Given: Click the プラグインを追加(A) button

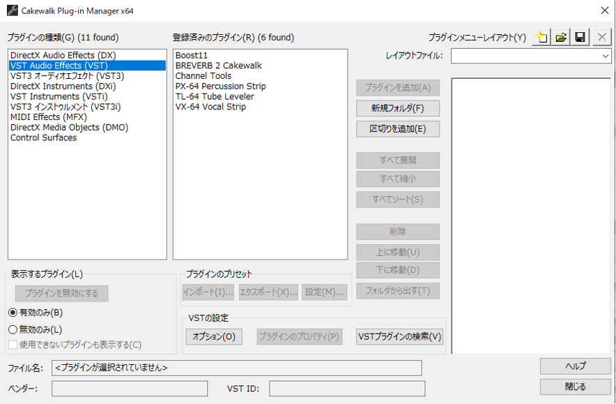Looking at the screenshot, I should click(x=398, y=88).
